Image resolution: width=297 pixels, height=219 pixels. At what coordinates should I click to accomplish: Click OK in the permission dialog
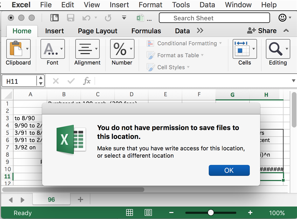(x=229, y=170)
